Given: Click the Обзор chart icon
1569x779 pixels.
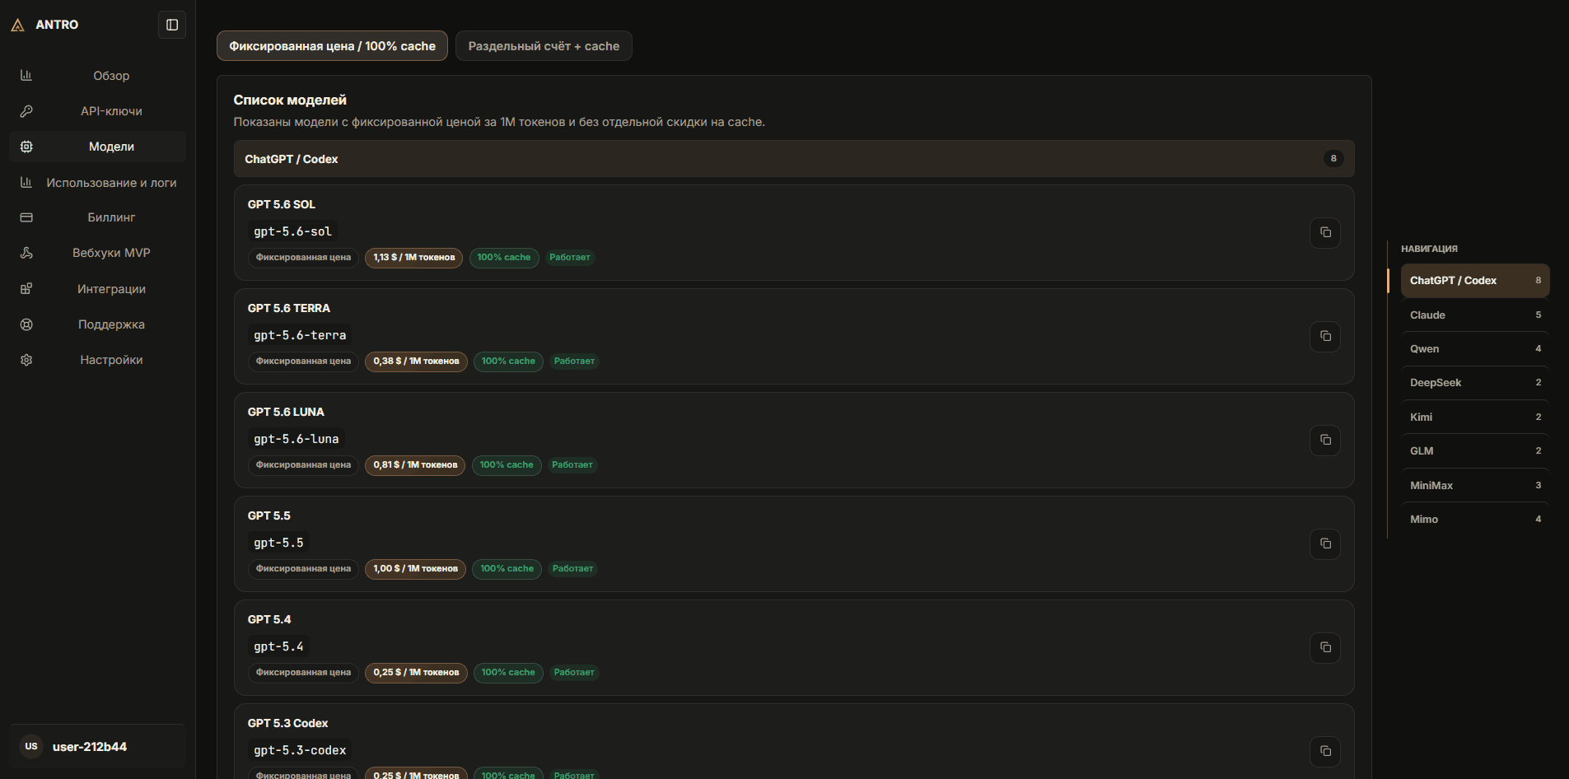Looking at the screenshot, I should [26, 76].
